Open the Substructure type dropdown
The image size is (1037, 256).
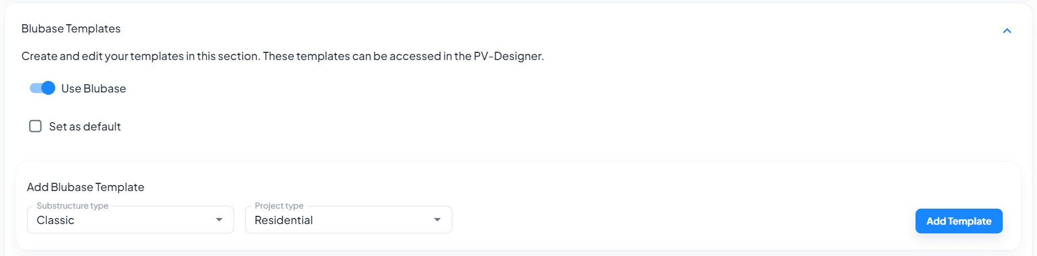[x=130, y=220]
